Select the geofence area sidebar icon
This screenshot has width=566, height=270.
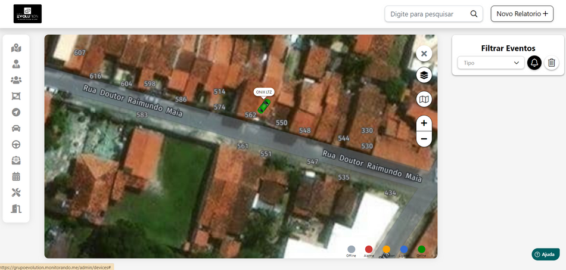click(16, 96)
